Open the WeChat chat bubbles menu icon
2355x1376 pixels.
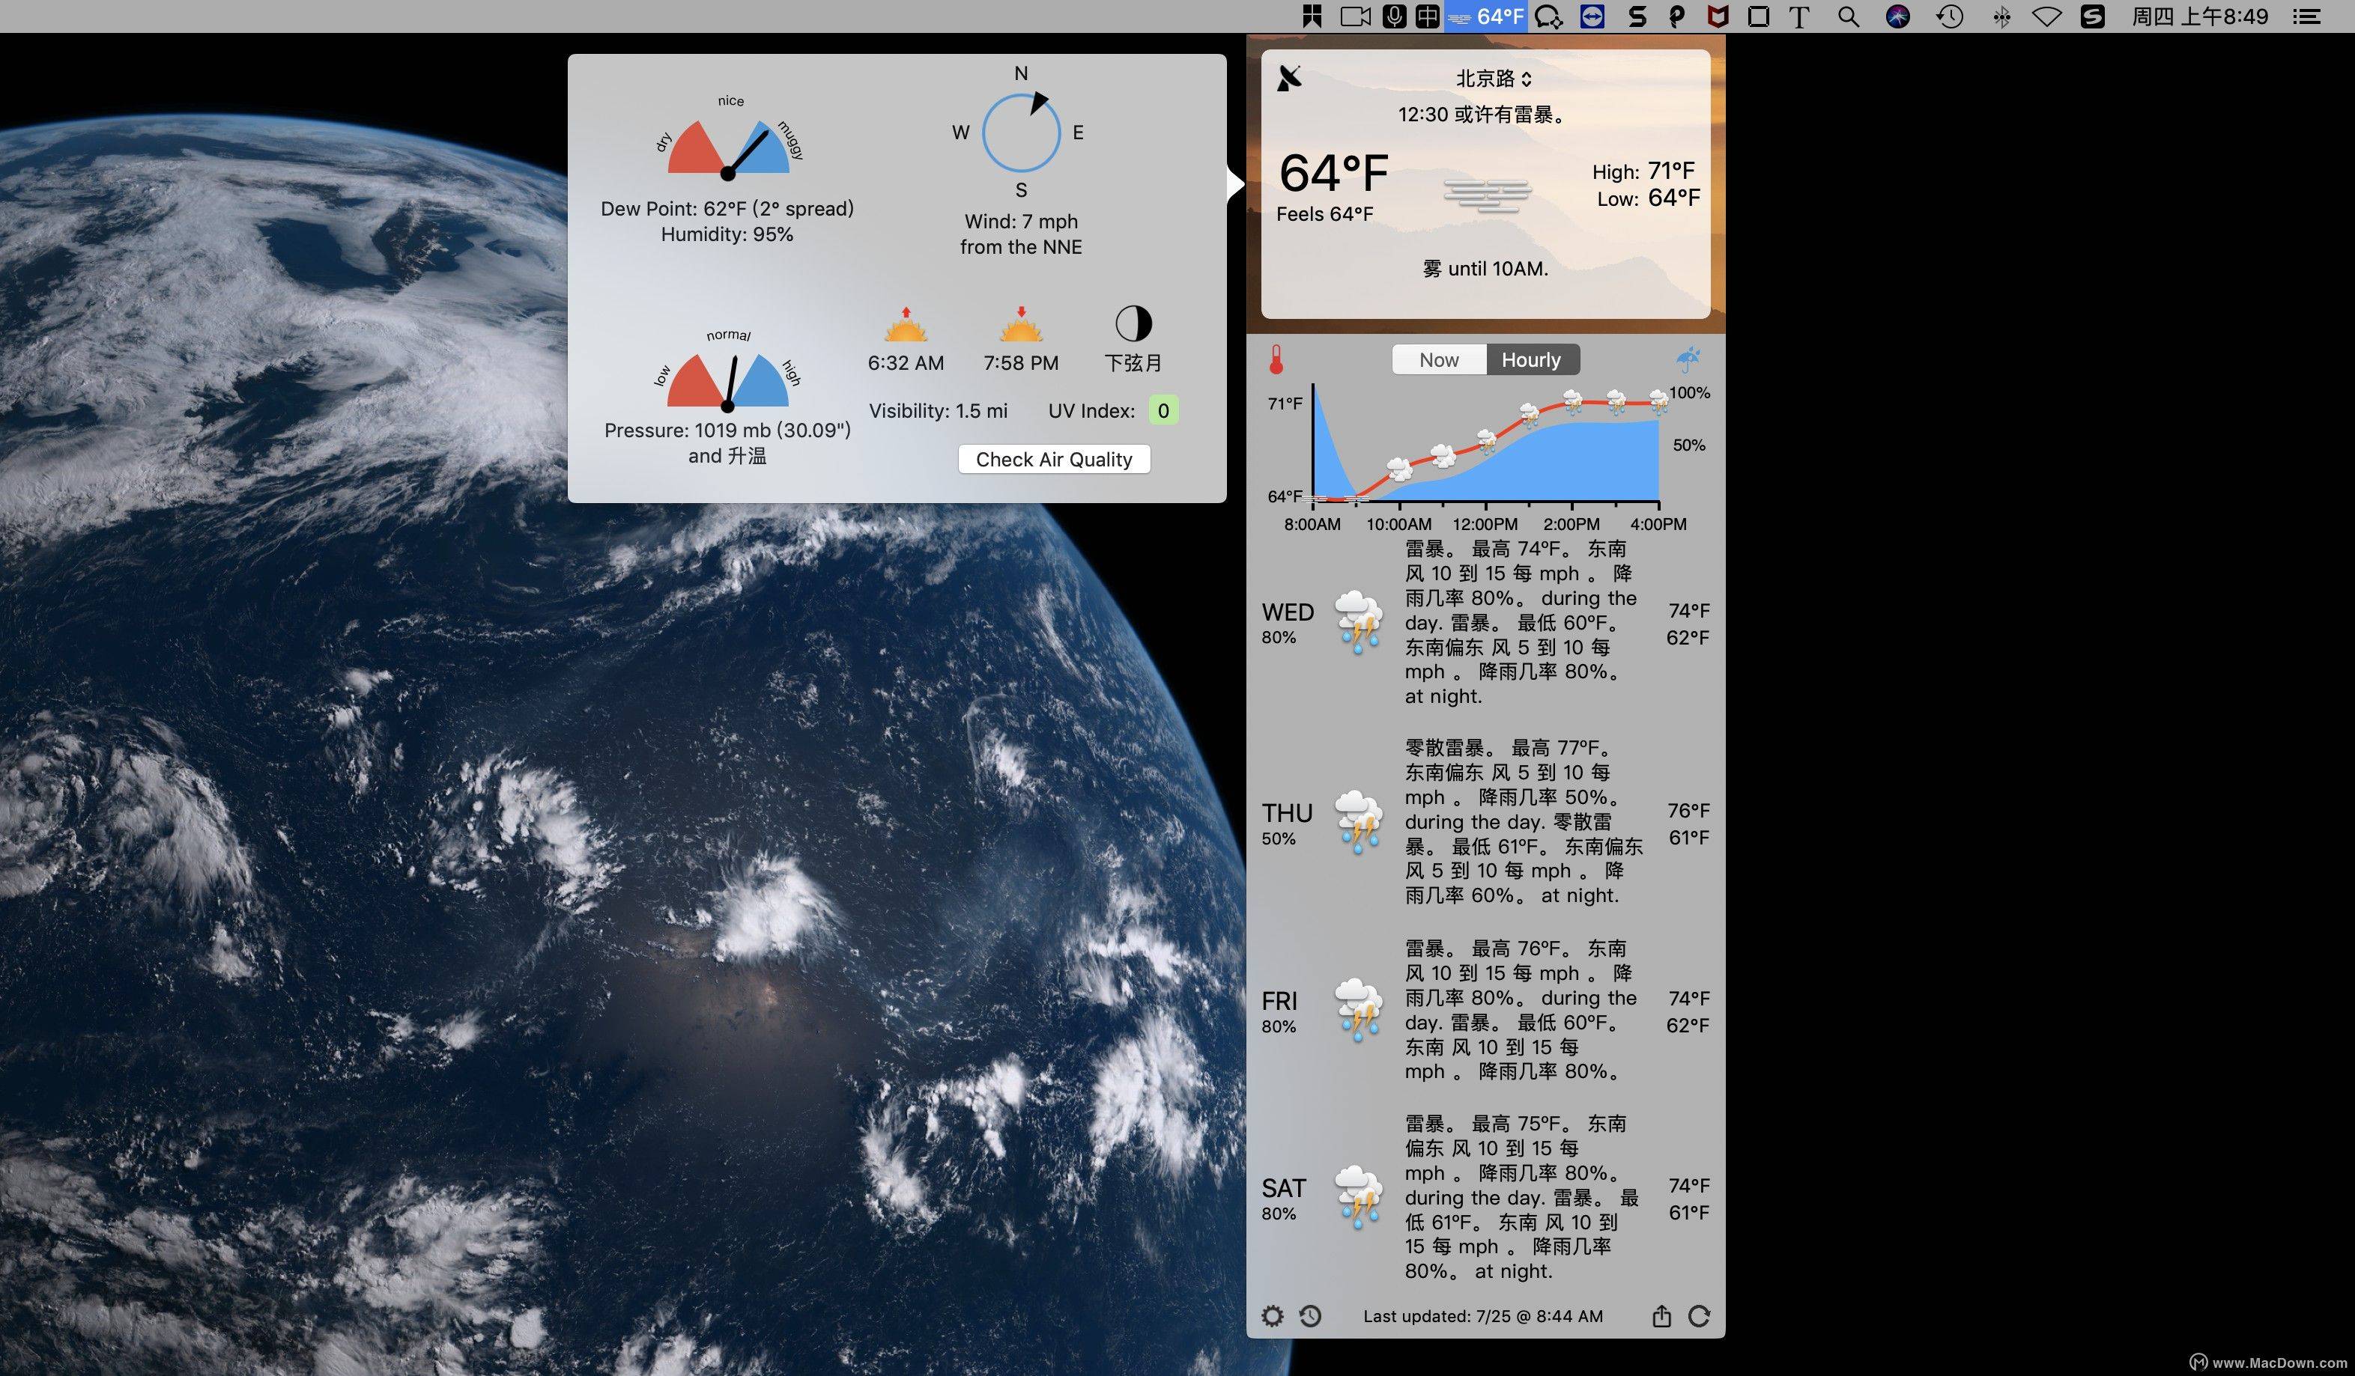1548,16
